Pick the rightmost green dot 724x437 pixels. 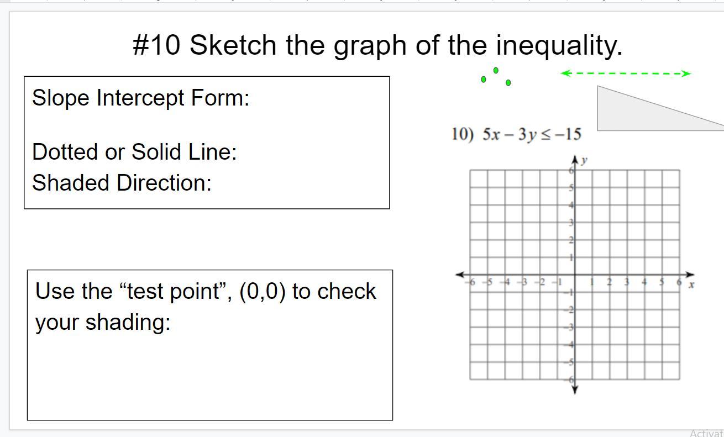tap(508, 83)
